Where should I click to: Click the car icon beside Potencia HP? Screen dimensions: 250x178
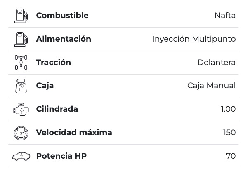(x=21, y=156)
